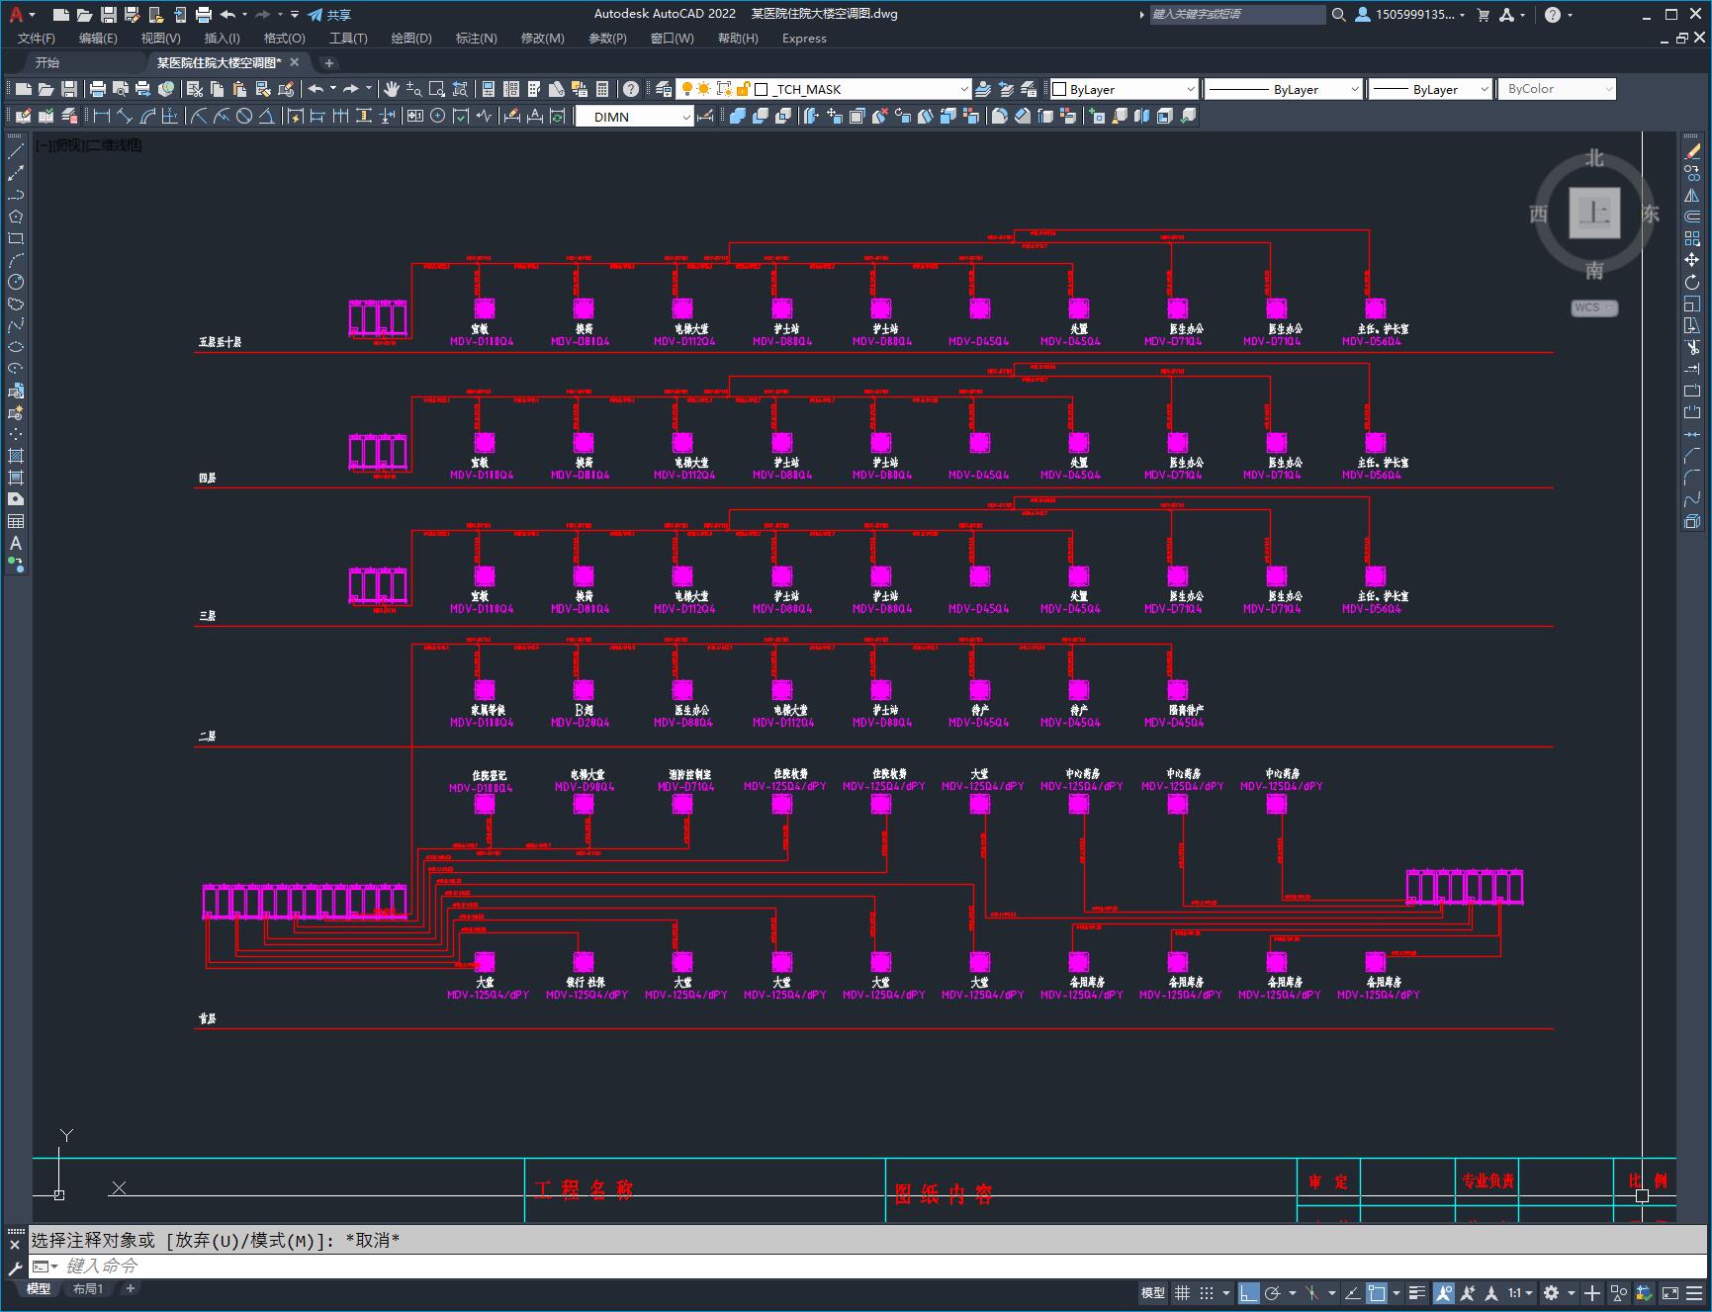This screenshot has width=1712, height=1312.
Task: Select the Hatch tool in draw toolbar
Action: [16, 456]
